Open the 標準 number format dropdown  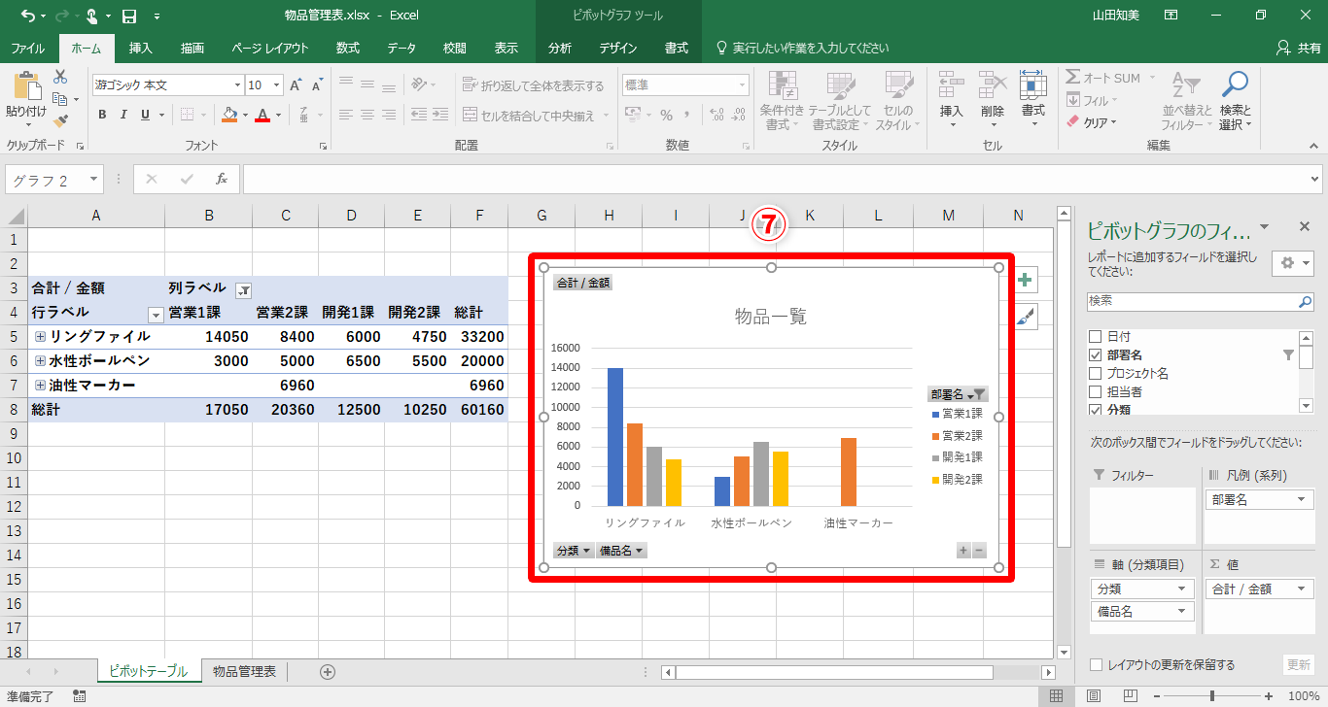click(743, 85)
